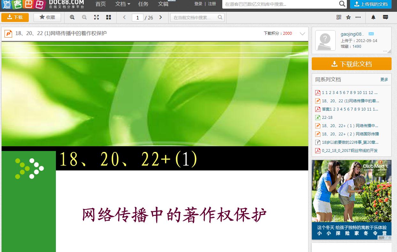
Task: Switch to thumbnail grid view icon
Action: 109,17
